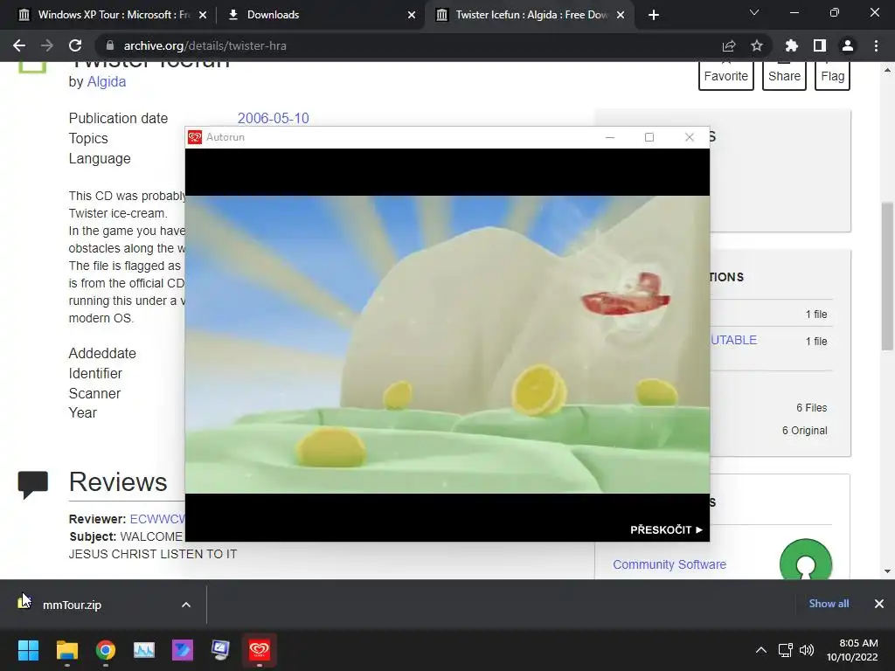The width and height of the screenshot is (895, 671).
Task: Click scrollbar down arrow on the page
Action: point(887,571)
